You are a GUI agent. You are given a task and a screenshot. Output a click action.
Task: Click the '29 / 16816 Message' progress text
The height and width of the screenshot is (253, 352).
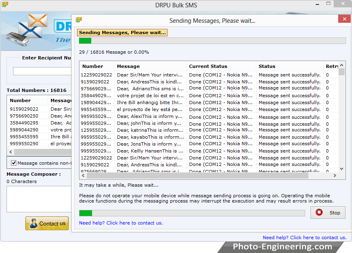pos(114,52)
